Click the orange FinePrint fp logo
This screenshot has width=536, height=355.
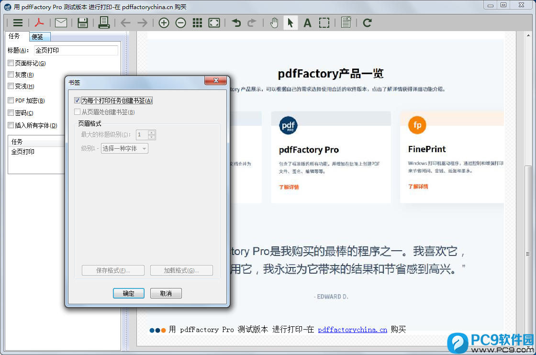click(417, 125)
